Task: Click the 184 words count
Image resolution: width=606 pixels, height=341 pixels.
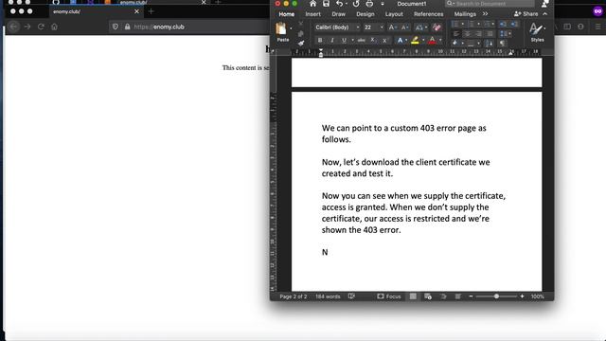Action: (x=328, y=296)
